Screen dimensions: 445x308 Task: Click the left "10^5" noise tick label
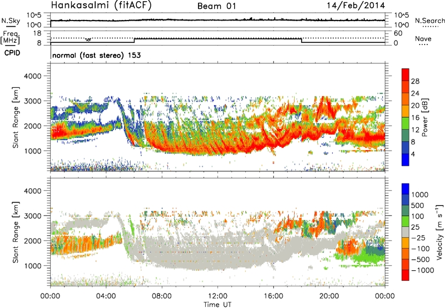point(34,16)
